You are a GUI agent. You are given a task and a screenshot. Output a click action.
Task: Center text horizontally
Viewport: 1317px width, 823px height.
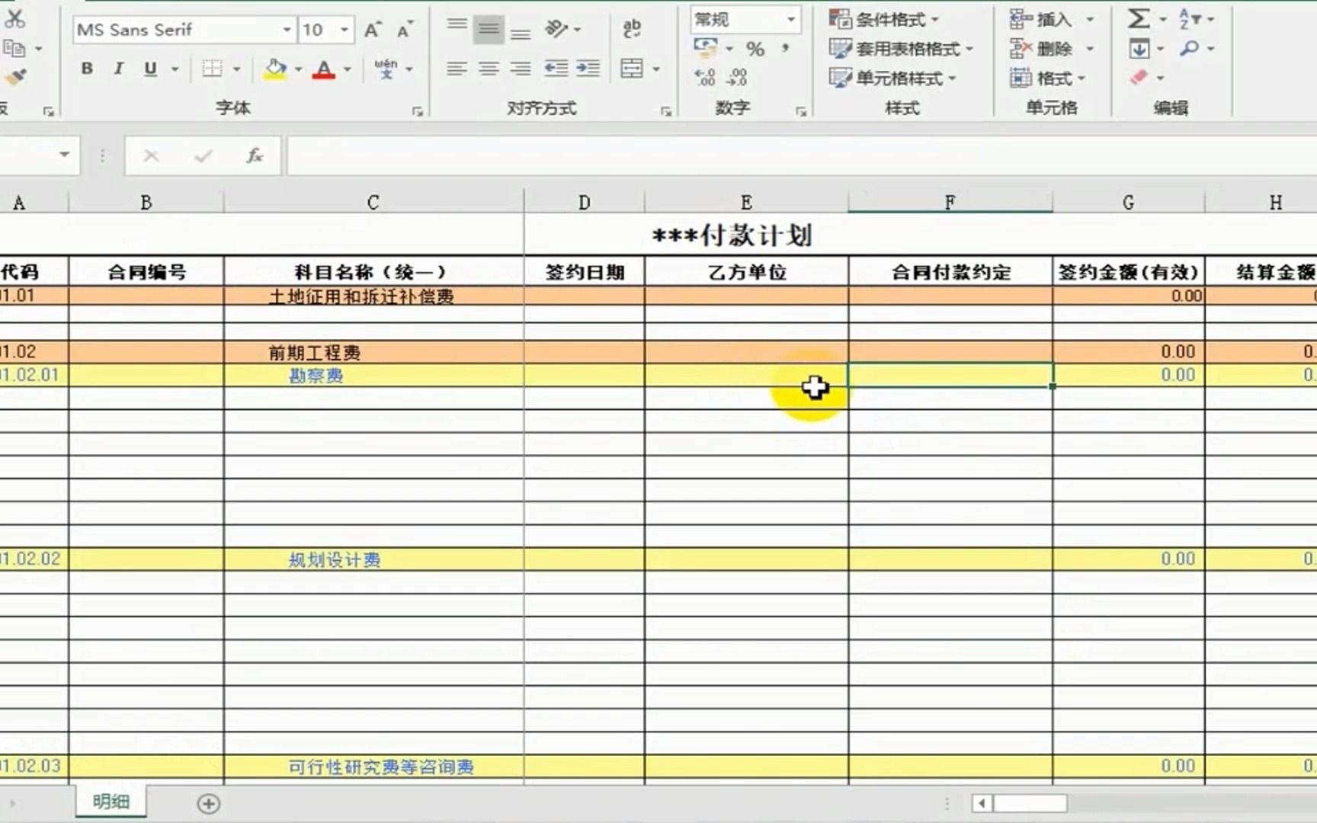[x=489, y=69]
